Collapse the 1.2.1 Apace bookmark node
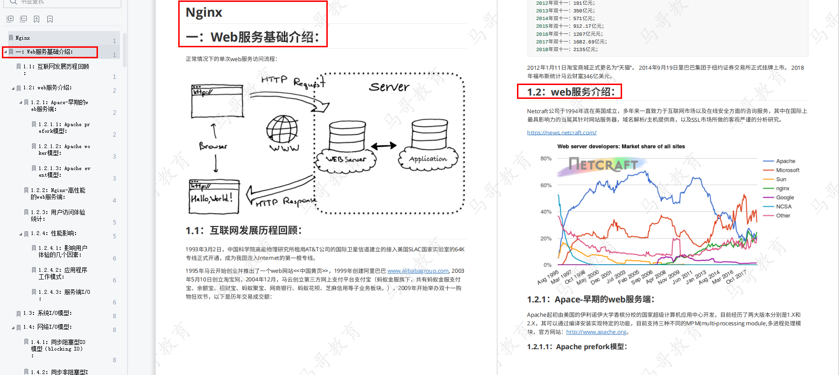The height and width of the screenshot is (375, 839). pyautogui.click(x=21, y=103)
